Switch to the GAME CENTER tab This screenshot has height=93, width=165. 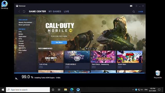[37, 11]
